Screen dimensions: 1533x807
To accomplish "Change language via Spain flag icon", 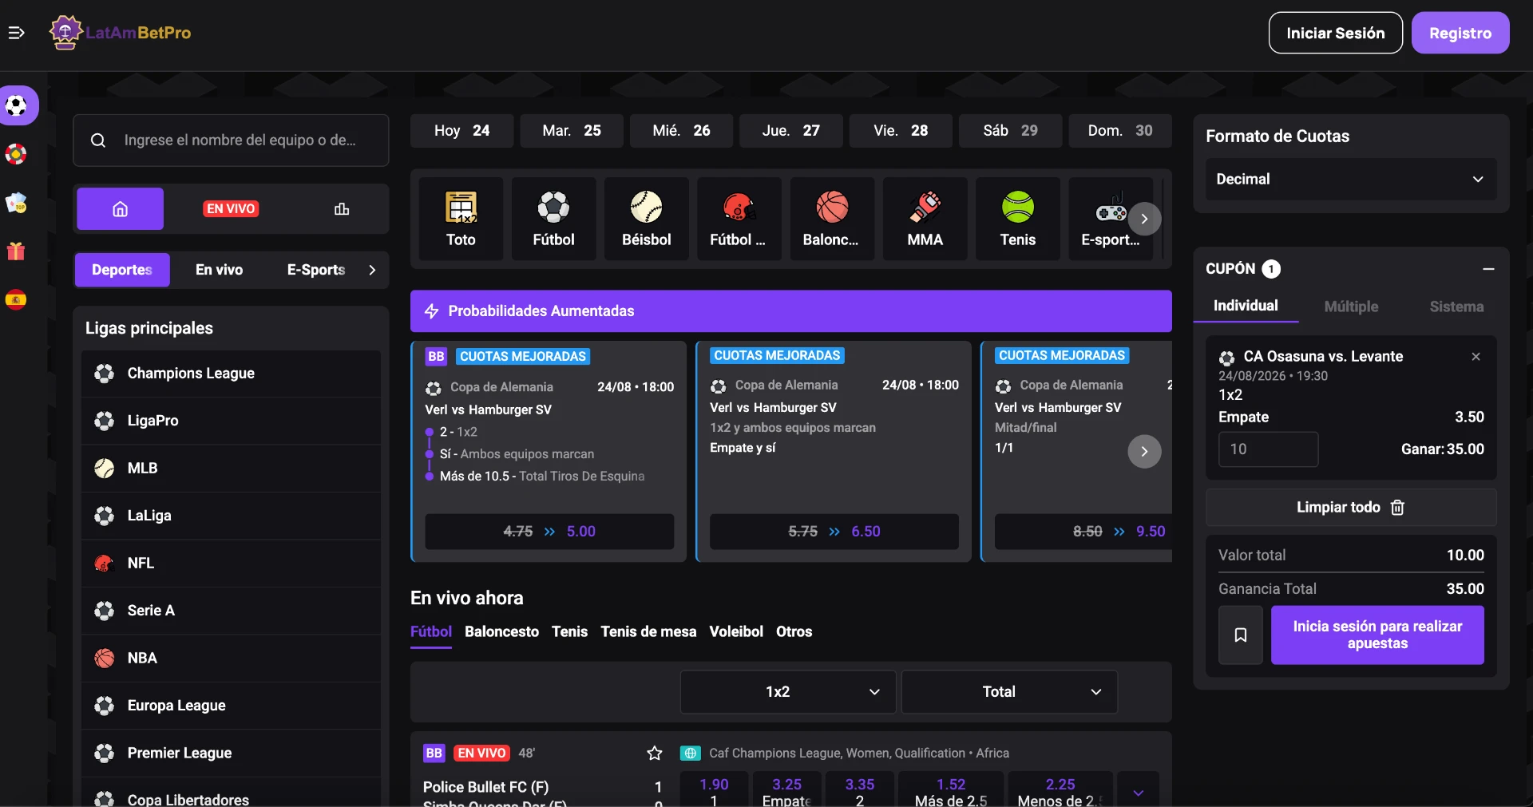I will click(x=16, y=300).
